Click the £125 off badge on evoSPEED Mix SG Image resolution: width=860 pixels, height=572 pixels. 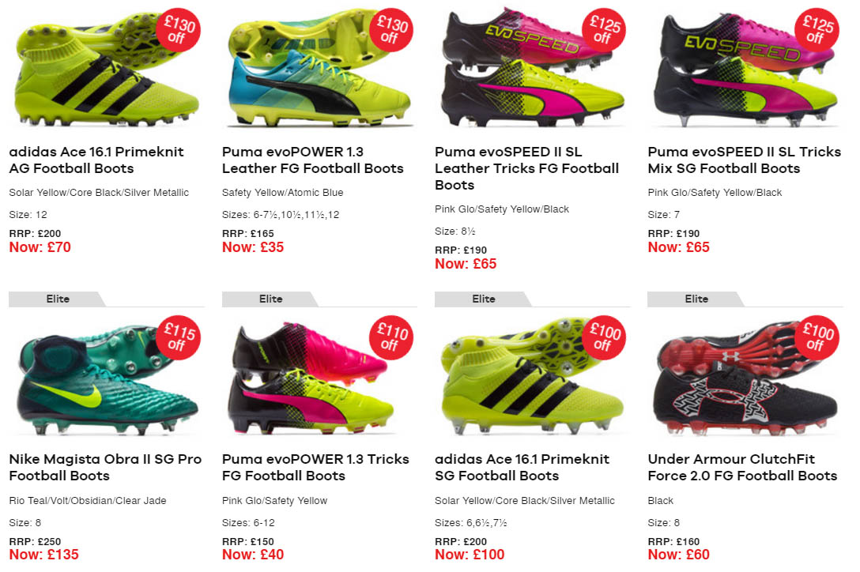[x=815, y=30]
